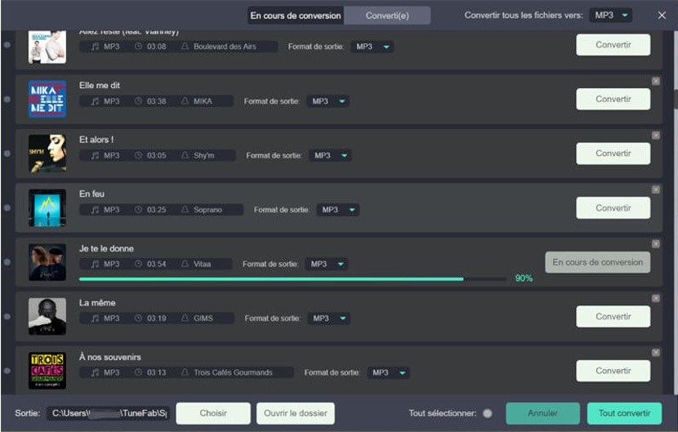Select the La même track radio

(x=7, y=316)
